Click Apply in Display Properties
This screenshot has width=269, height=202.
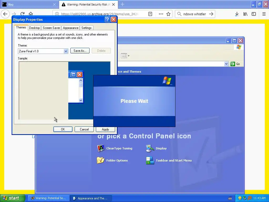pyautogui.click(x=105, y=129)
